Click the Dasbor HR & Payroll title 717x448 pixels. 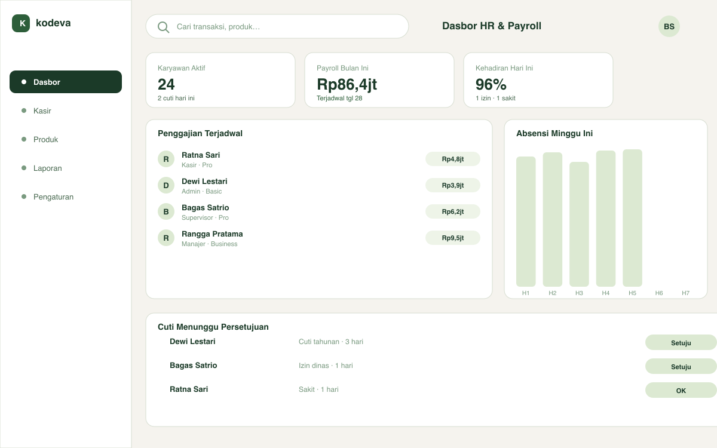pos(492,26)
